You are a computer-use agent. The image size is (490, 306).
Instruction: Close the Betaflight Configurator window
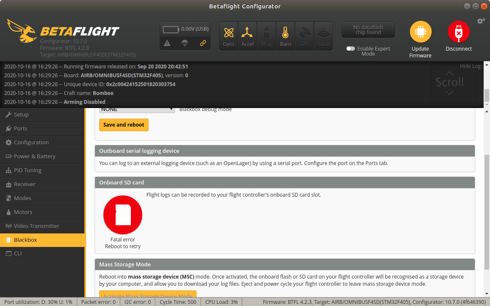click(x=484, y=6)
